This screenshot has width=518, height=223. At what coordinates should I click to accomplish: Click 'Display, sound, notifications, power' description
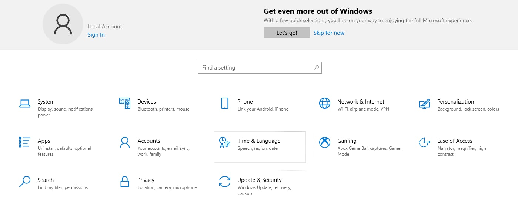[x=66, y=112]
